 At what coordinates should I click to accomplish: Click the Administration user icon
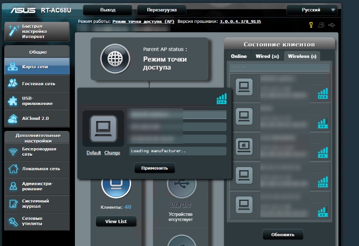click(13, 186)
